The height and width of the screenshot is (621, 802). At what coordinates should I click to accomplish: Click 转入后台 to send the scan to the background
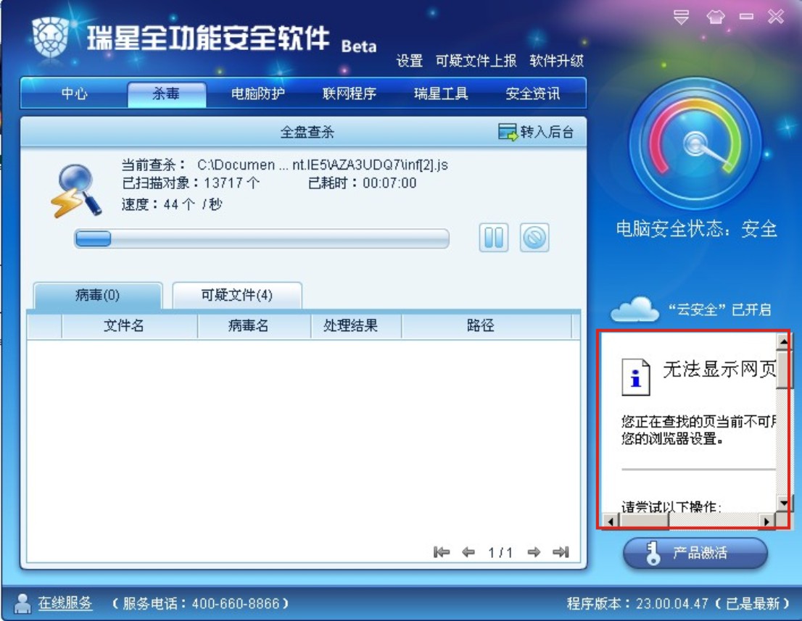536,132
